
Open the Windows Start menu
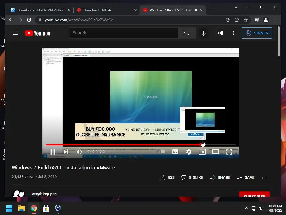(x=9, y=208)
